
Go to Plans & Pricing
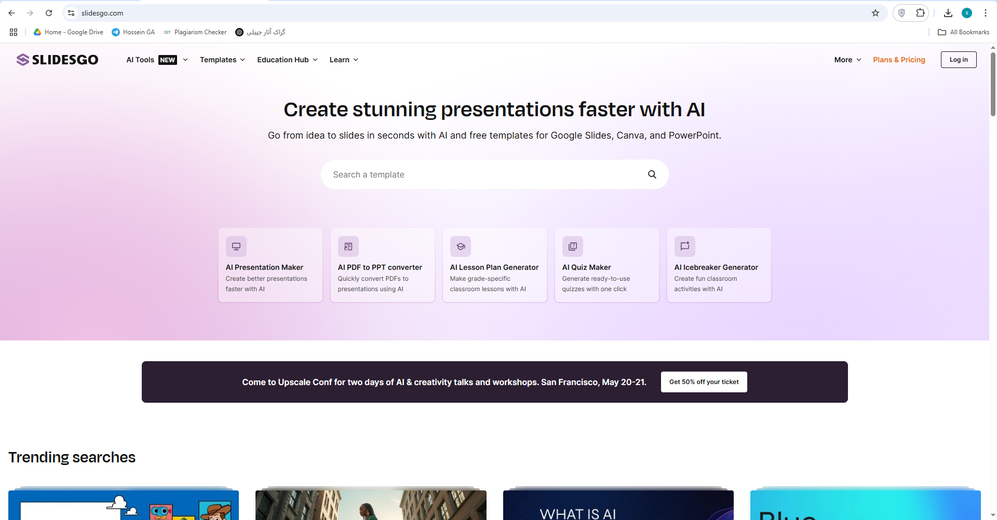[x=899, y=60]
